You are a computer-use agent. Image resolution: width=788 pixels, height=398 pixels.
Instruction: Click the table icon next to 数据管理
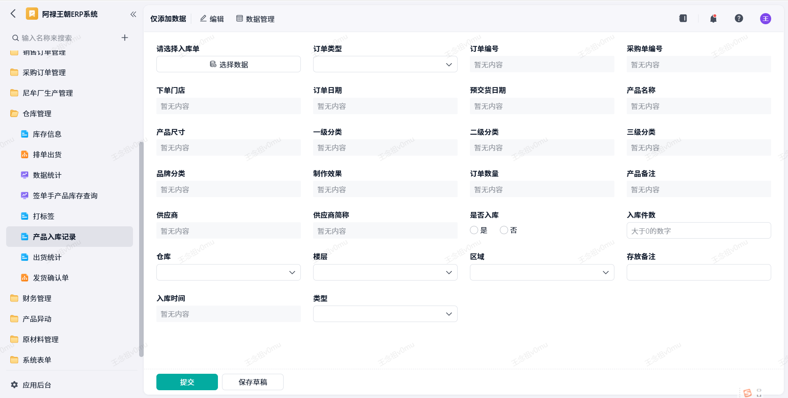240,18
